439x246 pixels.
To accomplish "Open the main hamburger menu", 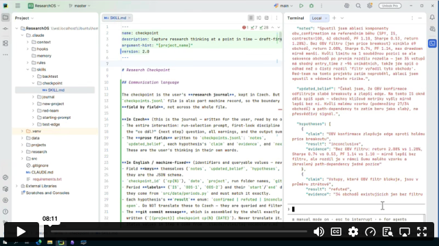I will (x=18, y=5).
